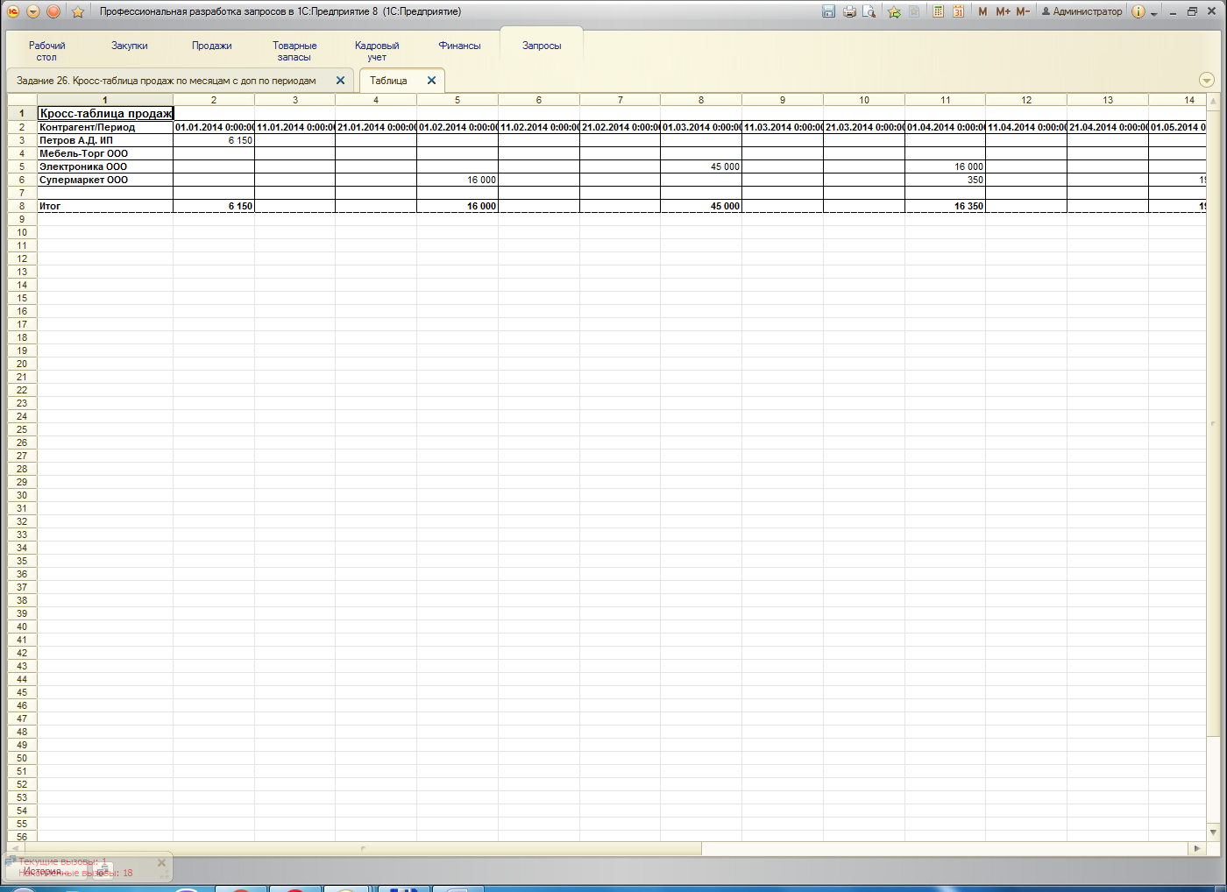Open the info (i) help icon
Image resolution: width=1227 pixels, height=892 pixels.
pyautogui.click(x=1138, y=11)
